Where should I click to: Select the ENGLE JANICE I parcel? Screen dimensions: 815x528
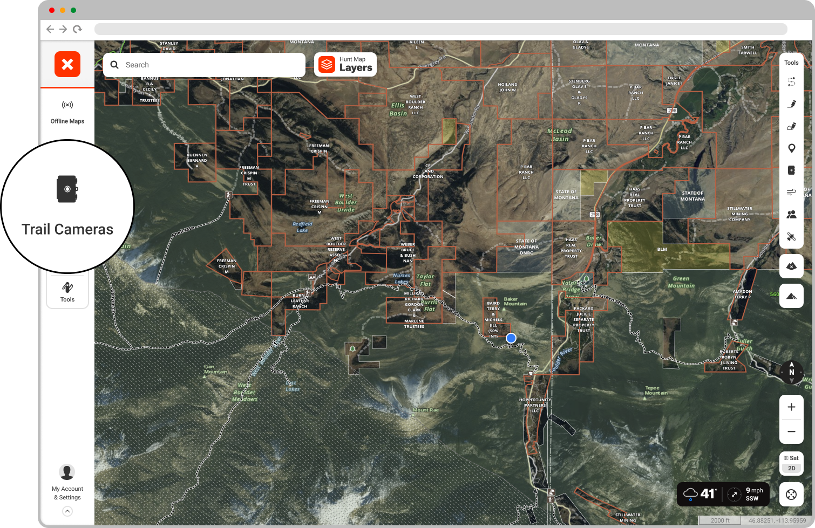click(x=674, y=80)
